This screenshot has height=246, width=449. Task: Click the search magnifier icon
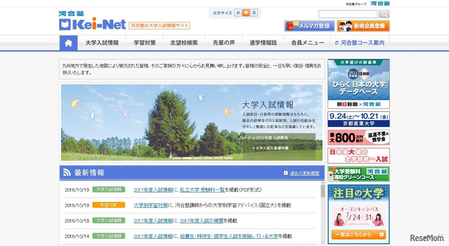(x=384, y=14)
